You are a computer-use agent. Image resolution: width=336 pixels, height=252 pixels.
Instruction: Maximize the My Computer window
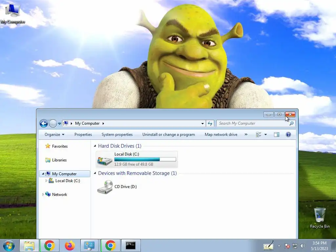pos(279,115)
